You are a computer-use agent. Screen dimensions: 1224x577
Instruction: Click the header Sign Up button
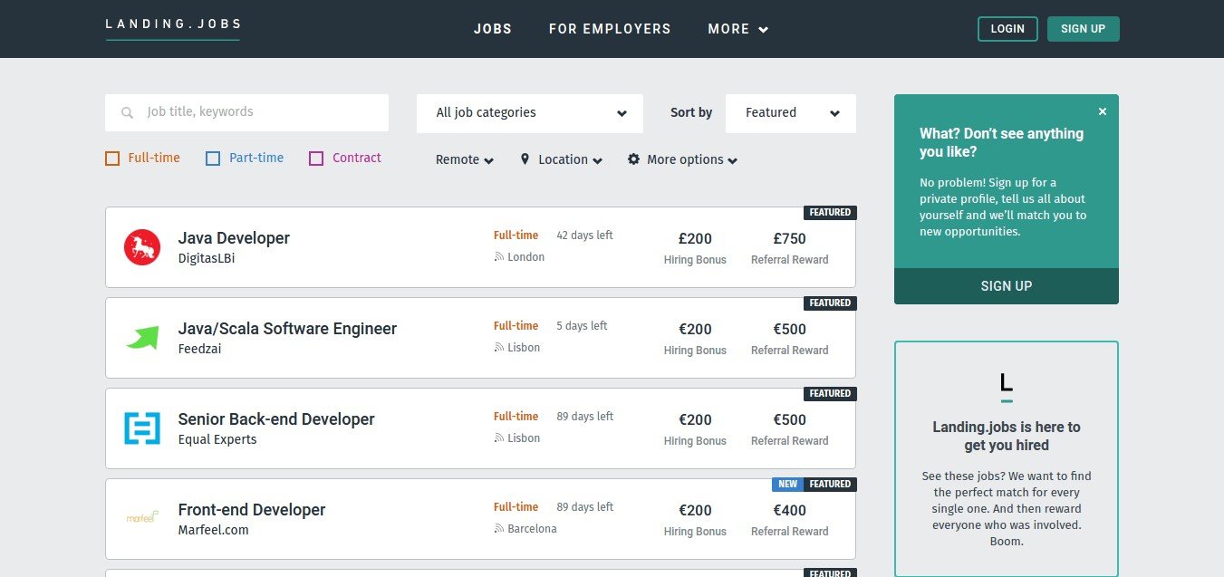pyautogui.click(x=1083, y=29)
